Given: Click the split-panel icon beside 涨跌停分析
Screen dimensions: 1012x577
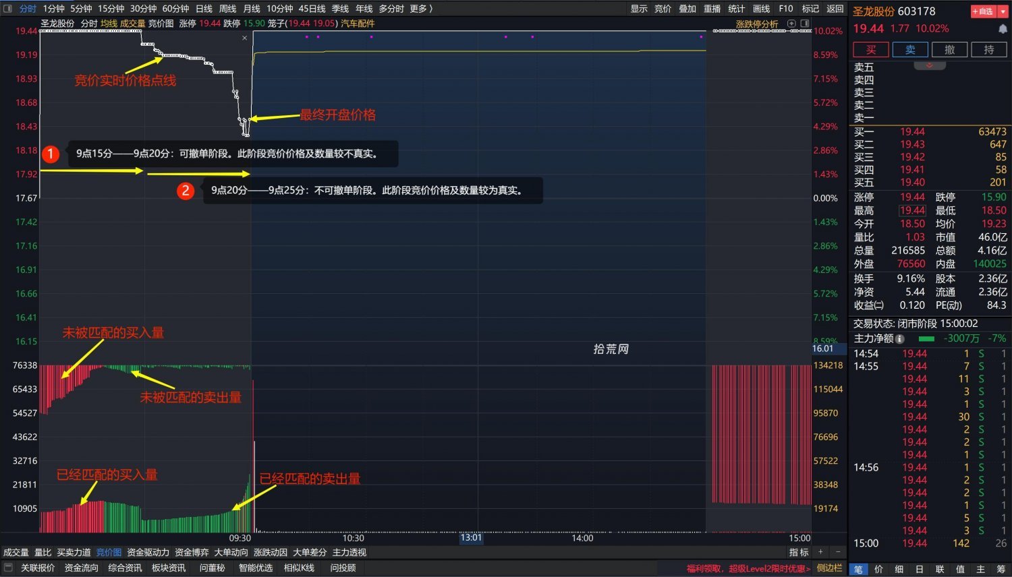Looking at the screenshot, I should (x=805, y=24).
